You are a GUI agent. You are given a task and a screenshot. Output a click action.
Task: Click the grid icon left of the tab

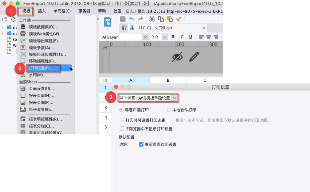click(x=124, y=28)
